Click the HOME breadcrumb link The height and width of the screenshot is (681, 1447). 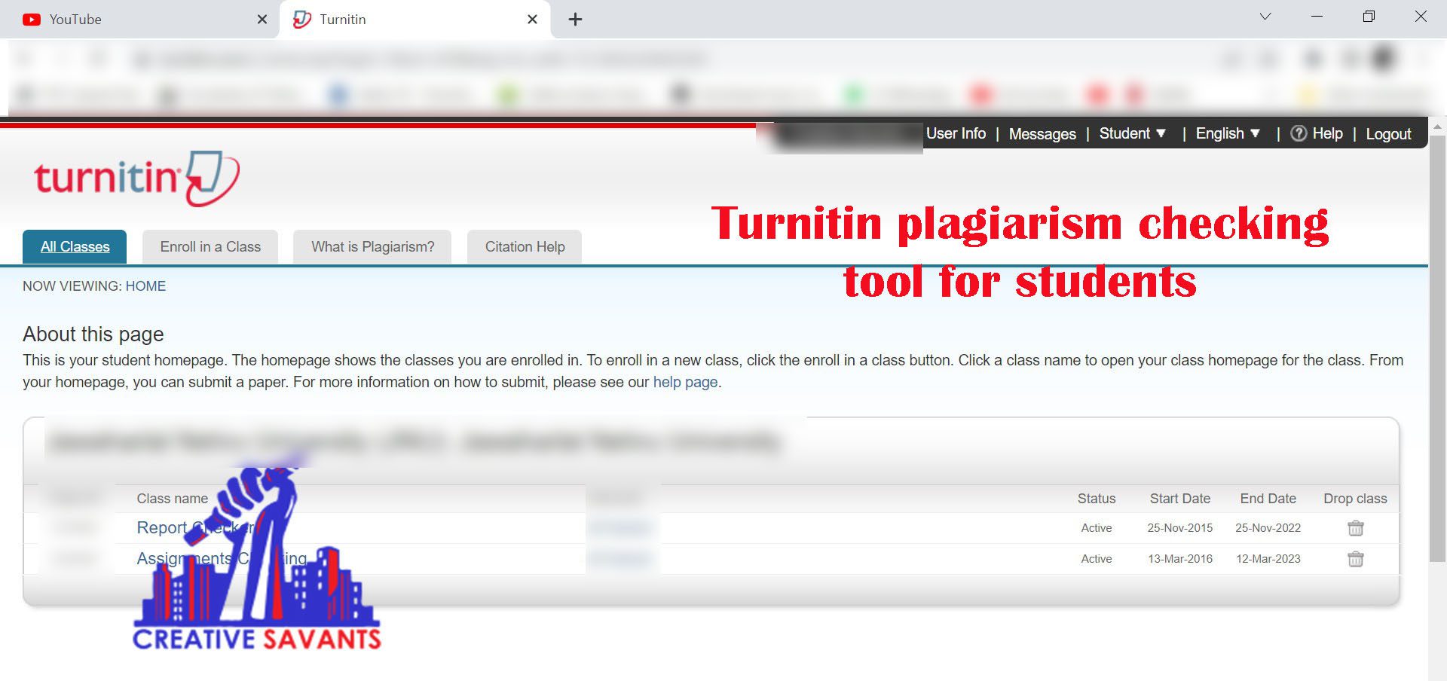click(145, 286)
